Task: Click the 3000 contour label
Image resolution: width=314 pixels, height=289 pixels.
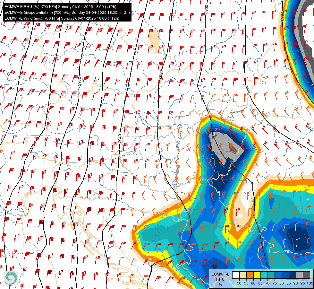Action: 32,148
